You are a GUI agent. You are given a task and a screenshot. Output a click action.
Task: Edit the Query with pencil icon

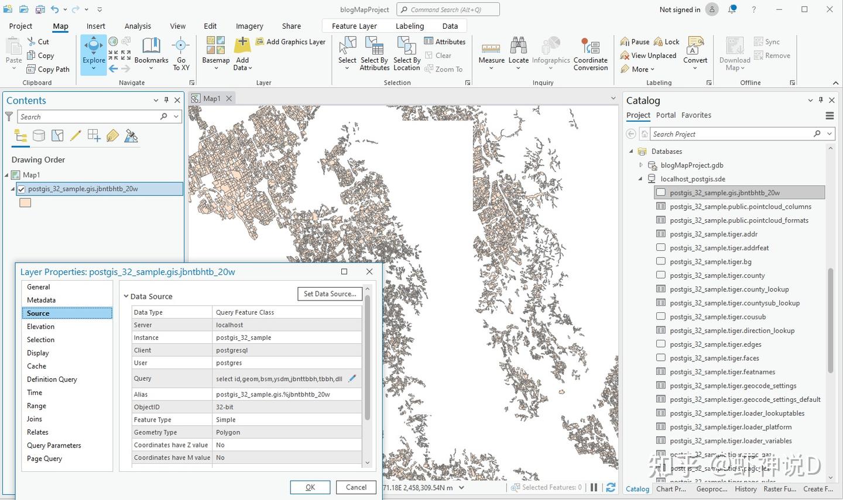[352, 378]
